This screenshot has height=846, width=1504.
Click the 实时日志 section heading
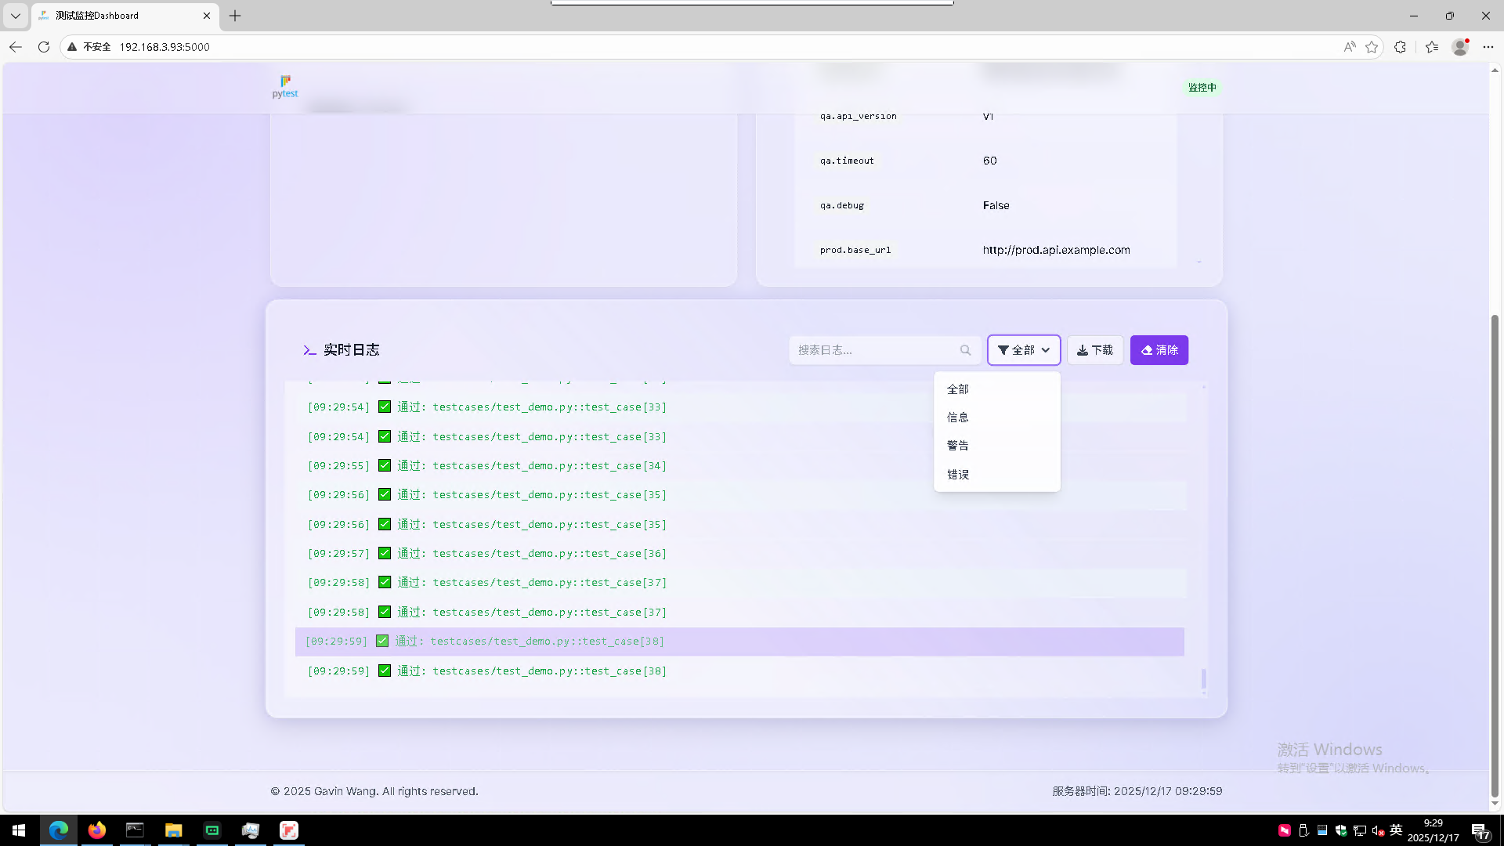[x=351, y=350]
